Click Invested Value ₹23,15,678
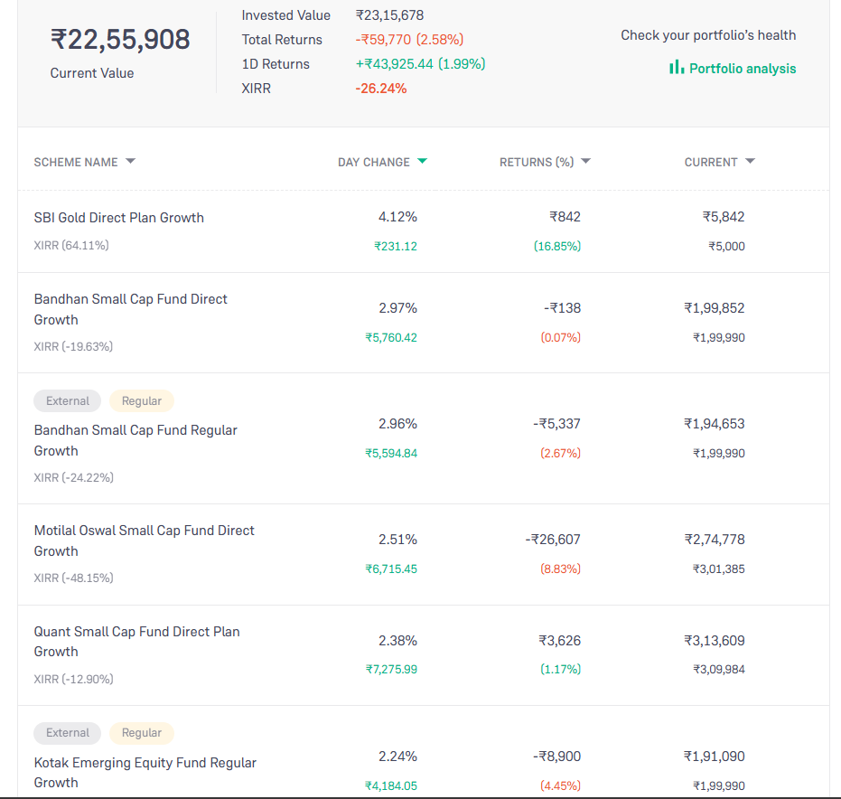Image resolution: width=841 pixels, height=799 pixels. (389, 15)
